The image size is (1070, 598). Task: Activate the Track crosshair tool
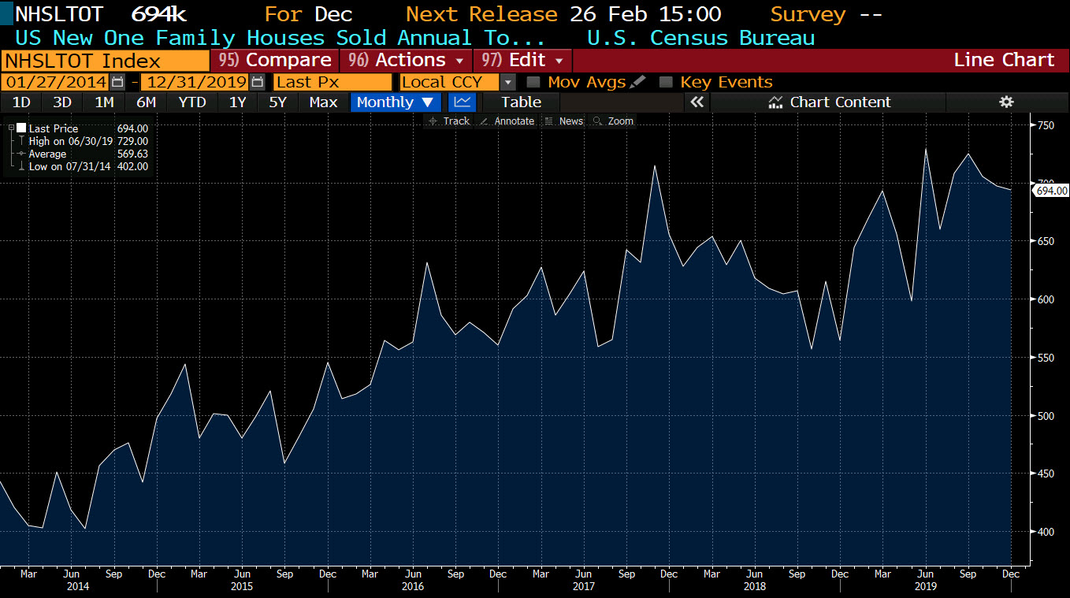click(x=448, y=121)
